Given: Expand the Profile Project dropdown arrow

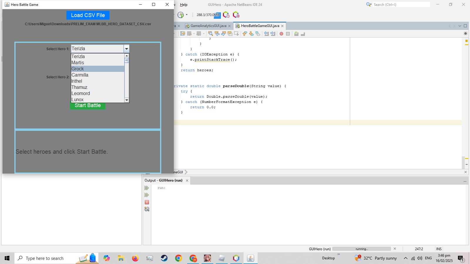Looking at the screenshot, I should [187, 15].
